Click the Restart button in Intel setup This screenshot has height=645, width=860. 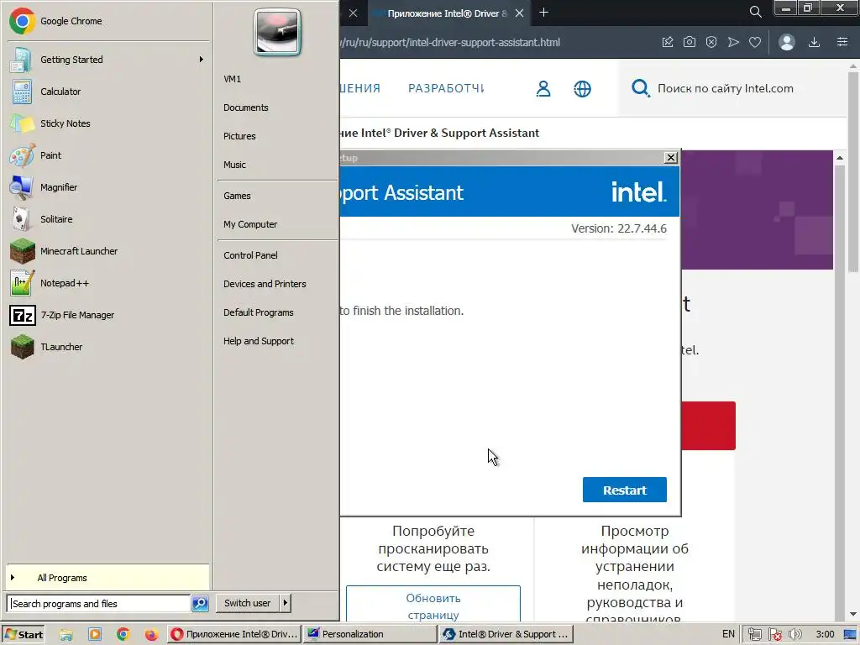625,490
